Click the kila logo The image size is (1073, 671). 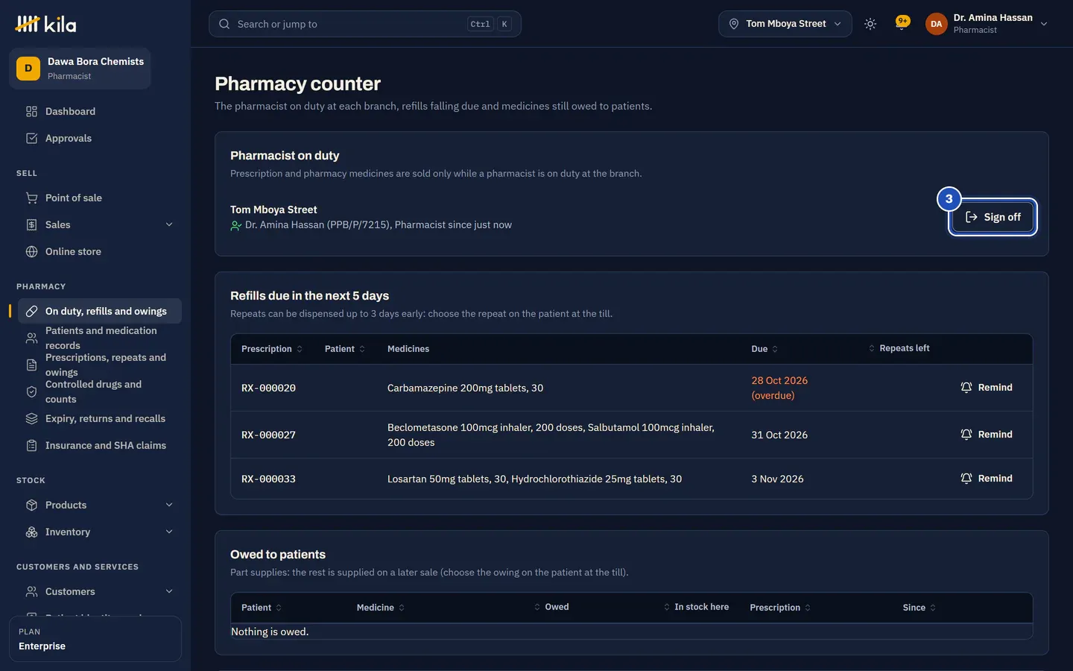(45, 24)
